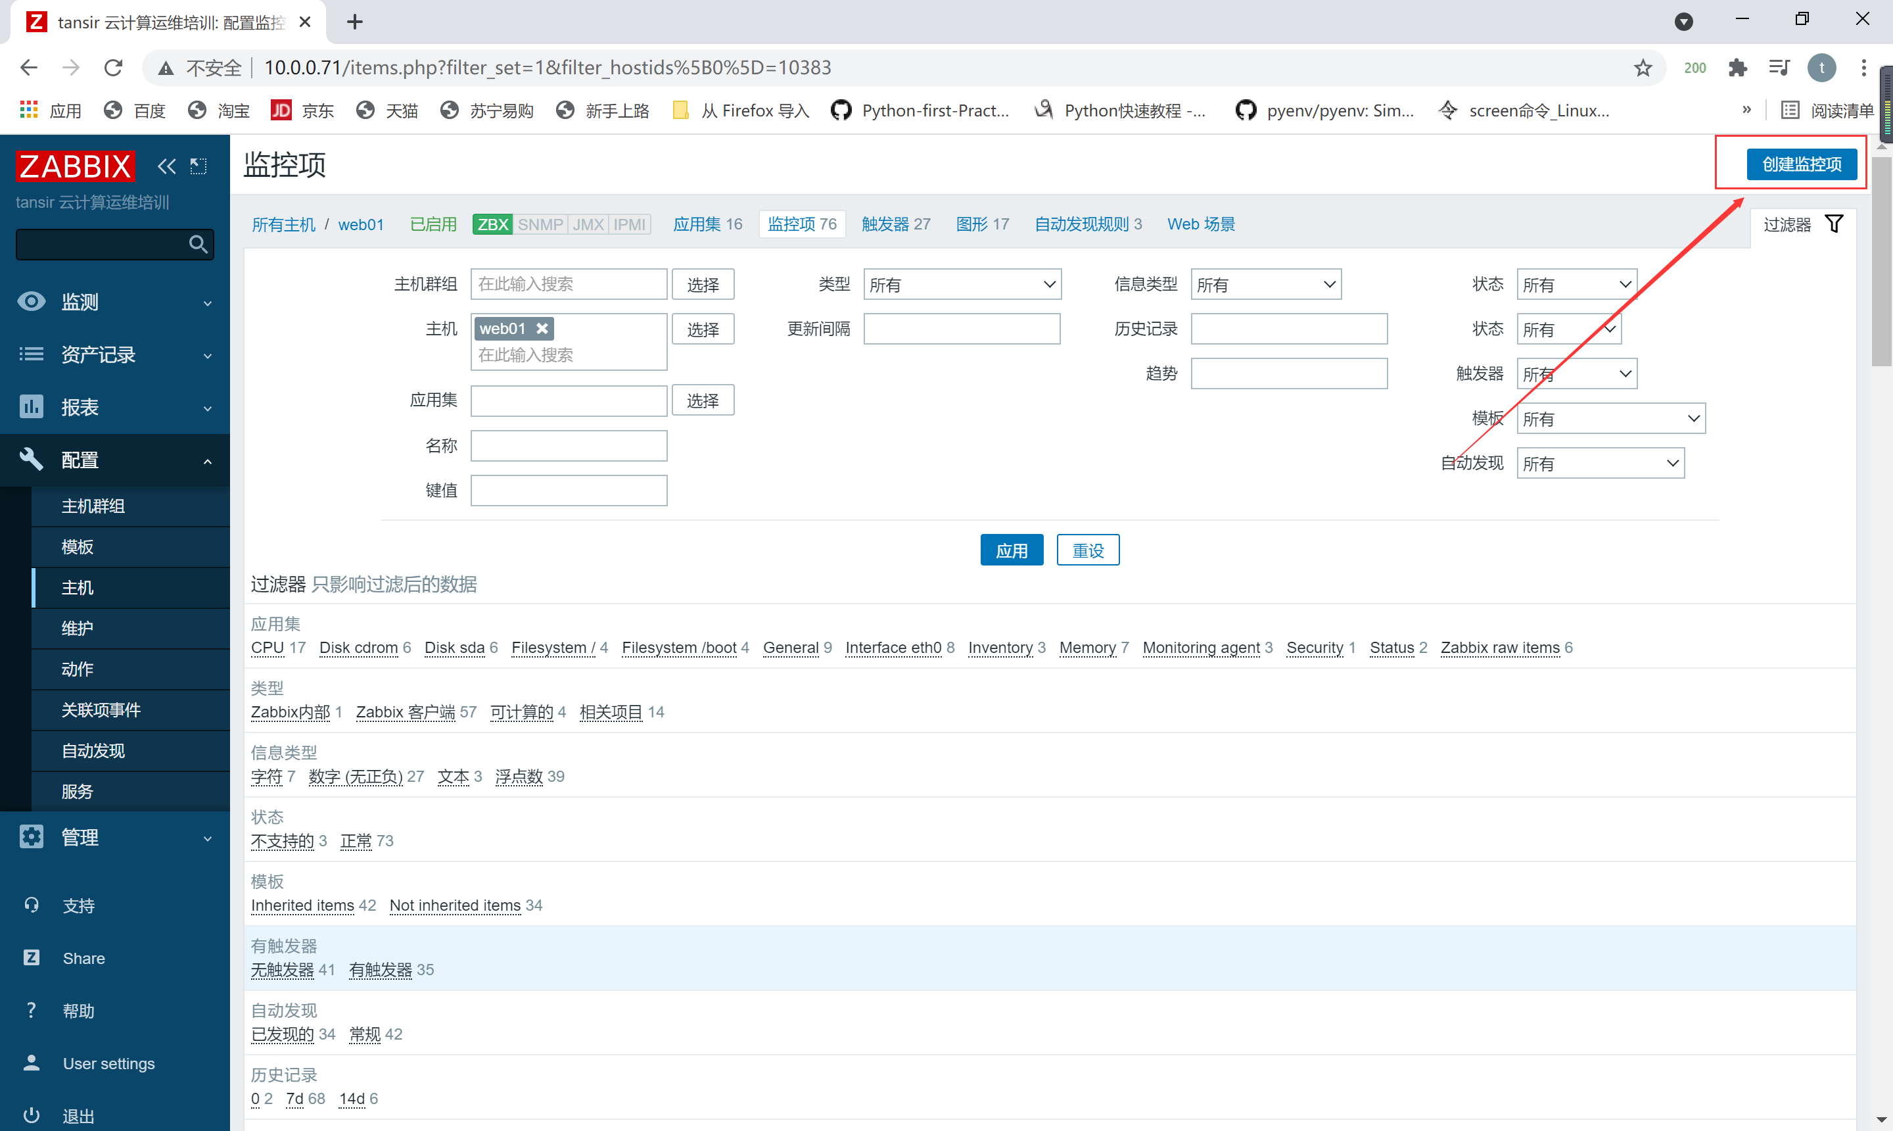Open 自动发现 discovery item in the sidebar
This screenshot has height=1131, width=1893.
coord(130,751)
